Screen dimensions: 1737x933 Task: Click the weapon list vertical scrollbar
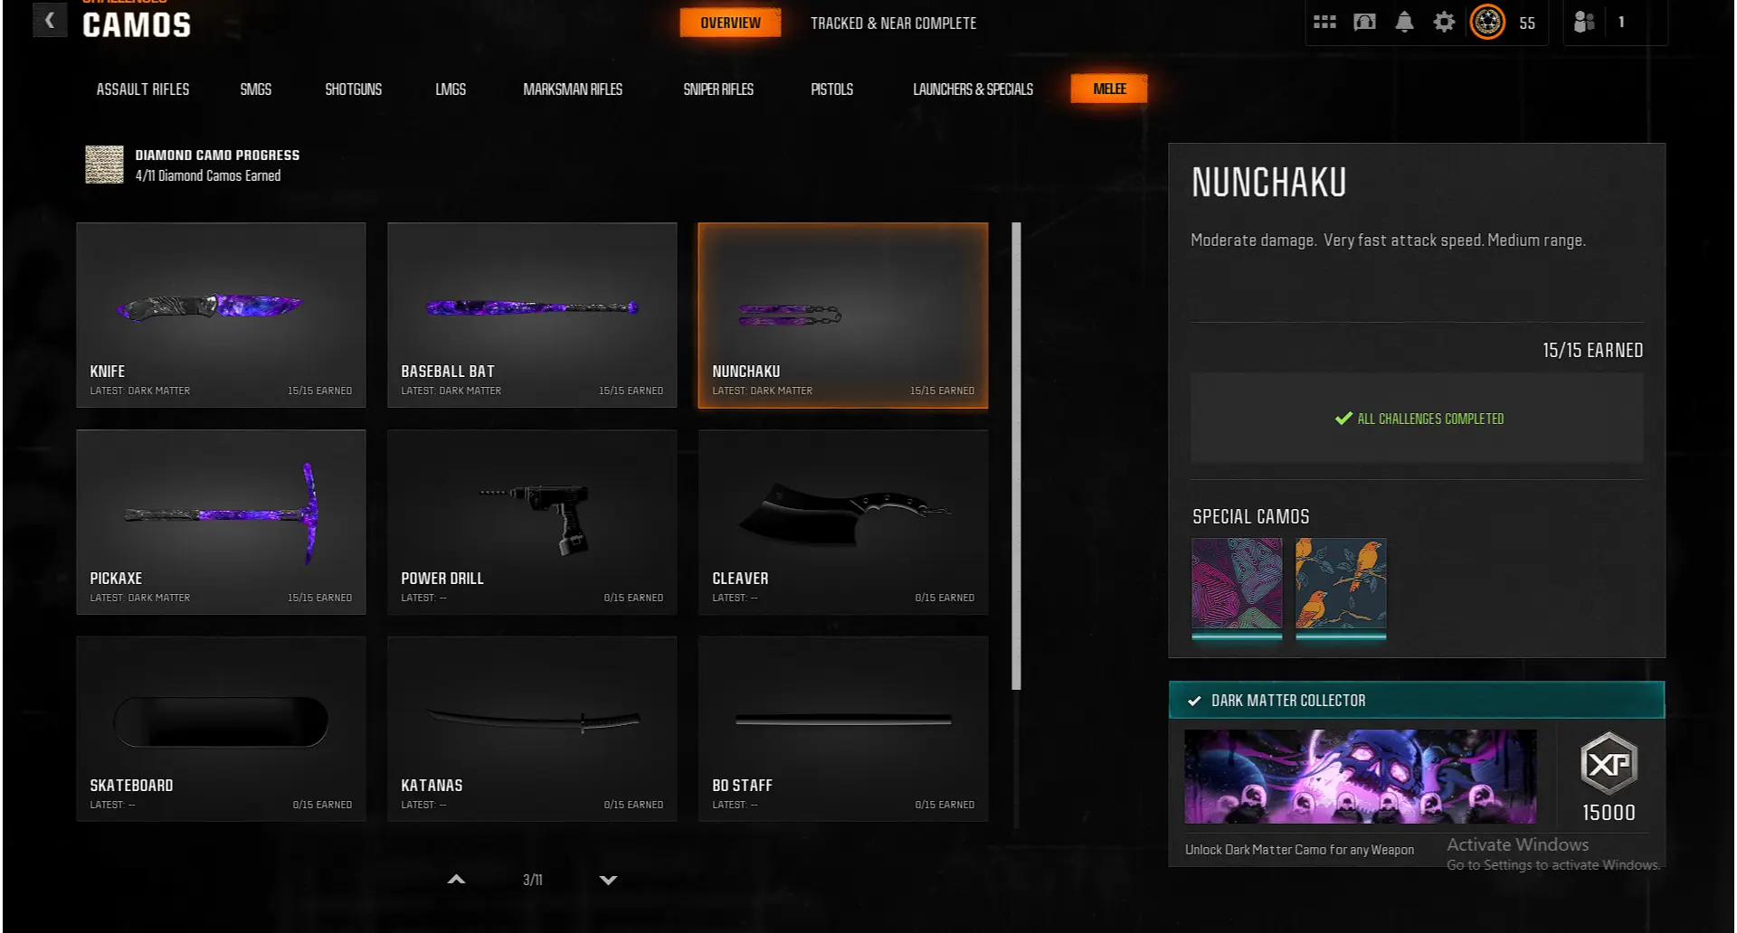click(x=1016, y=457)
